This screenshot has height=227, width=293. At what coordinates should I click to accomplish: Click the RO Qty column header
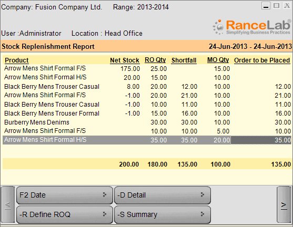click(x=155, y=60)
